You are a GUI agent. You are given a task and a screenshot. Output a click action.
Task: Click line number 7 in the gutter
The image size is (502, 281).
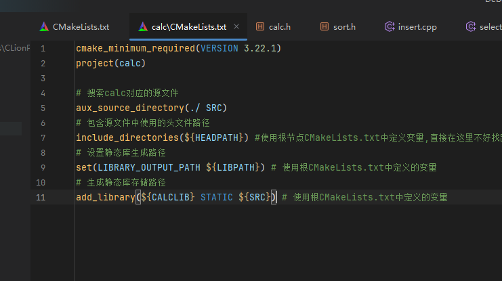[43, 137]
